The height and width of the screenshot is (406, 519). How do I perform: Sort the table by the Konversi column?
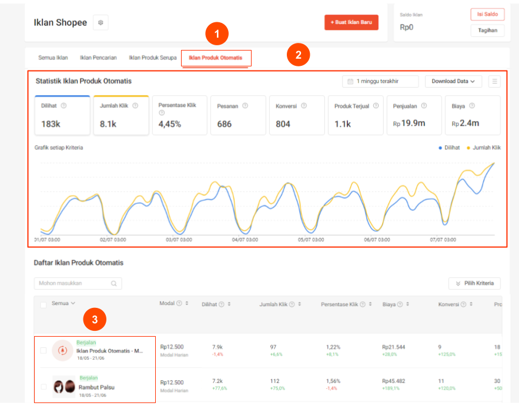[471, 304]
